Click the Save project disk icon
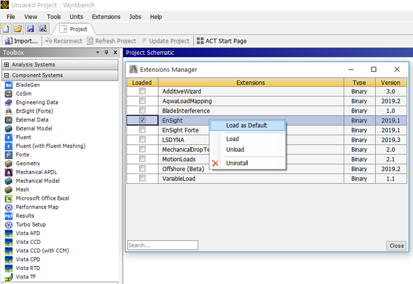The height and width of the screenshot is (284, 413). [30, 28]
